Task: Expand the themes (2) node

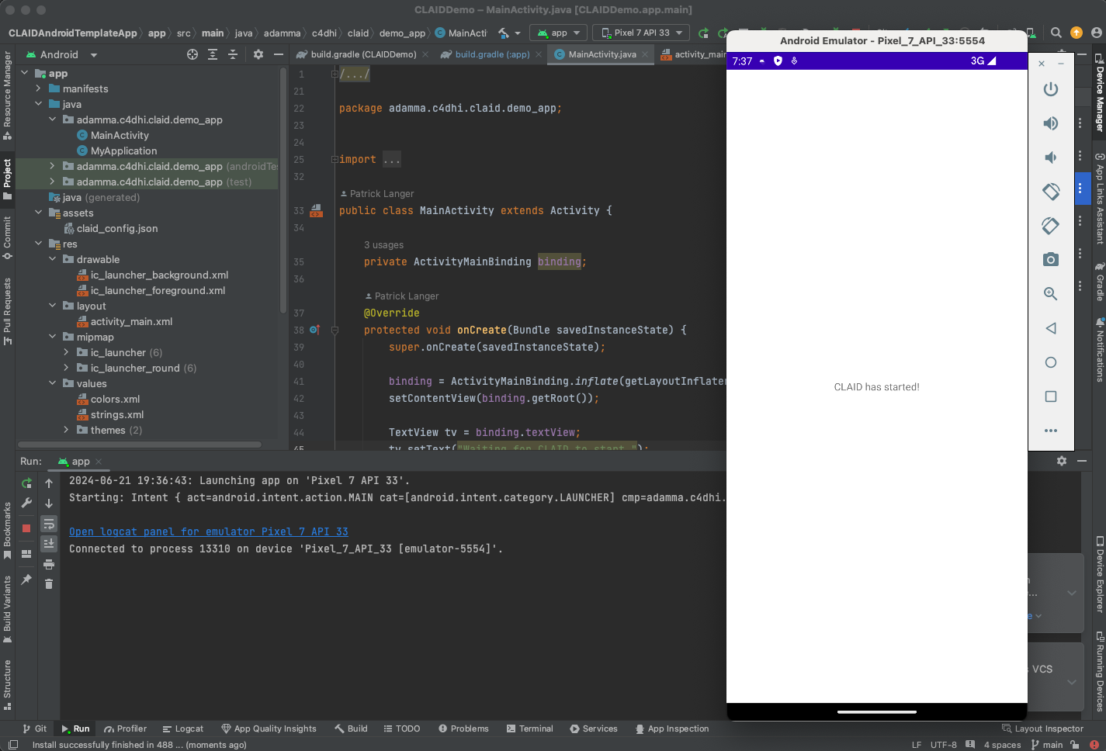Action: tap(66, 430)
